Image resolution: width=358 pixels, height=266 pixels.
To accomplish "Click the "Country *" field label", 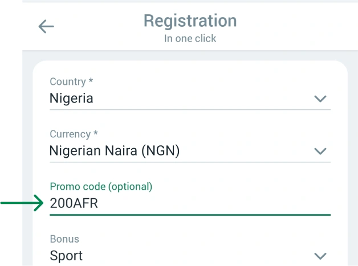I will 71,82.
